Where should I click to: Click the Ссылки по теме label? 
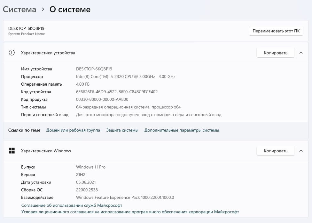[x=24, y=130]
